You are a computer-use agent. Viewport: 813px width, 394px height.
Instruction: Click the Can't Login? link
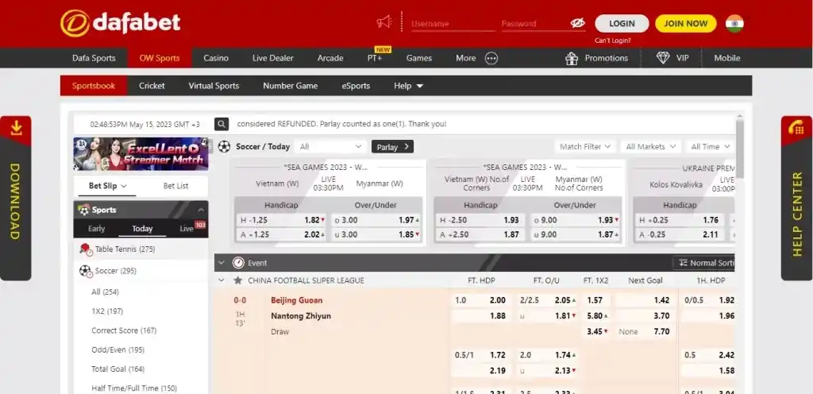613,41
